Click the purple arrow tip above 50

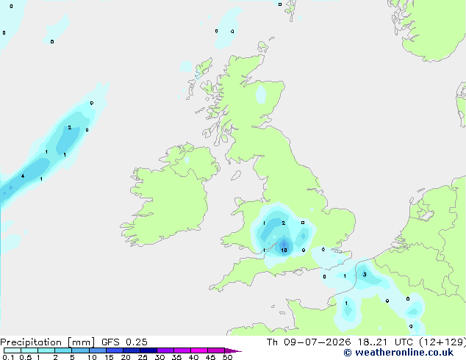click(x=233, y=350)
